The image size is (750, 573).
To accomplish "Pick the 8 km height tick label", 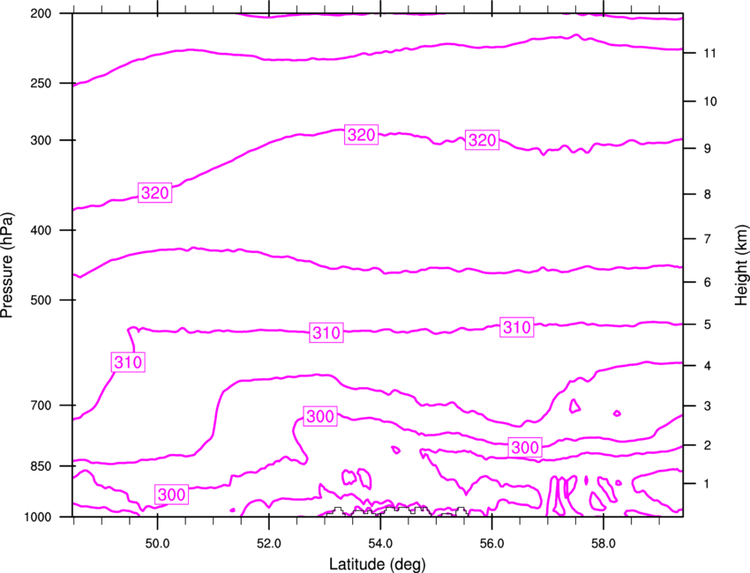I will (x=708, y=195).
